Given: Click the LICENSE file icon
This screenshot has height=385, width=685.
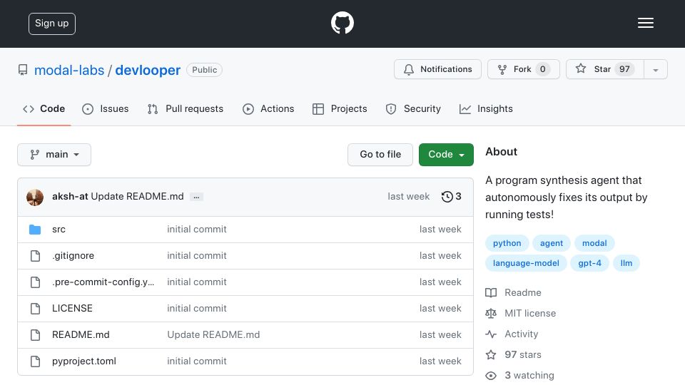Looking at the screenshot, I should pyautogui.click(x=35, y=309).
